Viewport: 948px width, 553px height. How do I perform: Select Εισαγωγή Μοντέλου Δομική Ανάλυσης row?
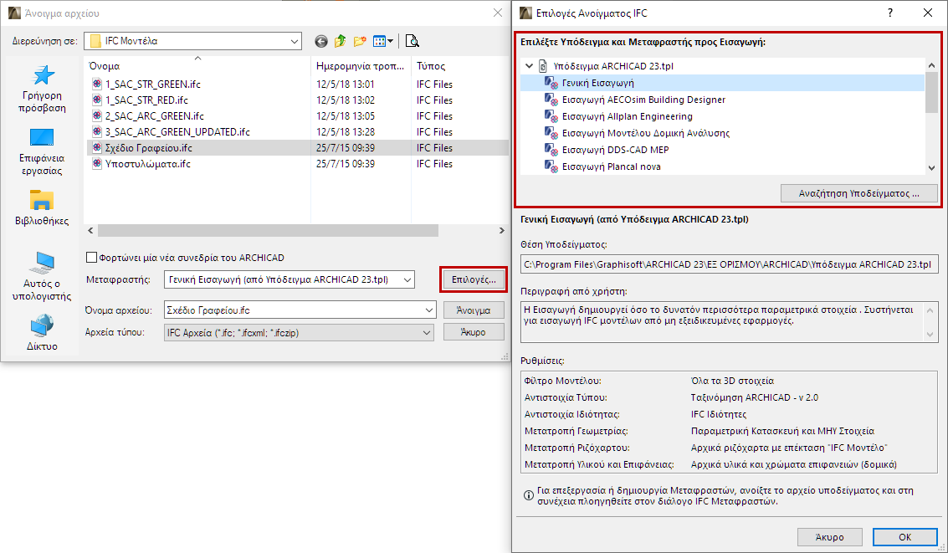(722, 133)
